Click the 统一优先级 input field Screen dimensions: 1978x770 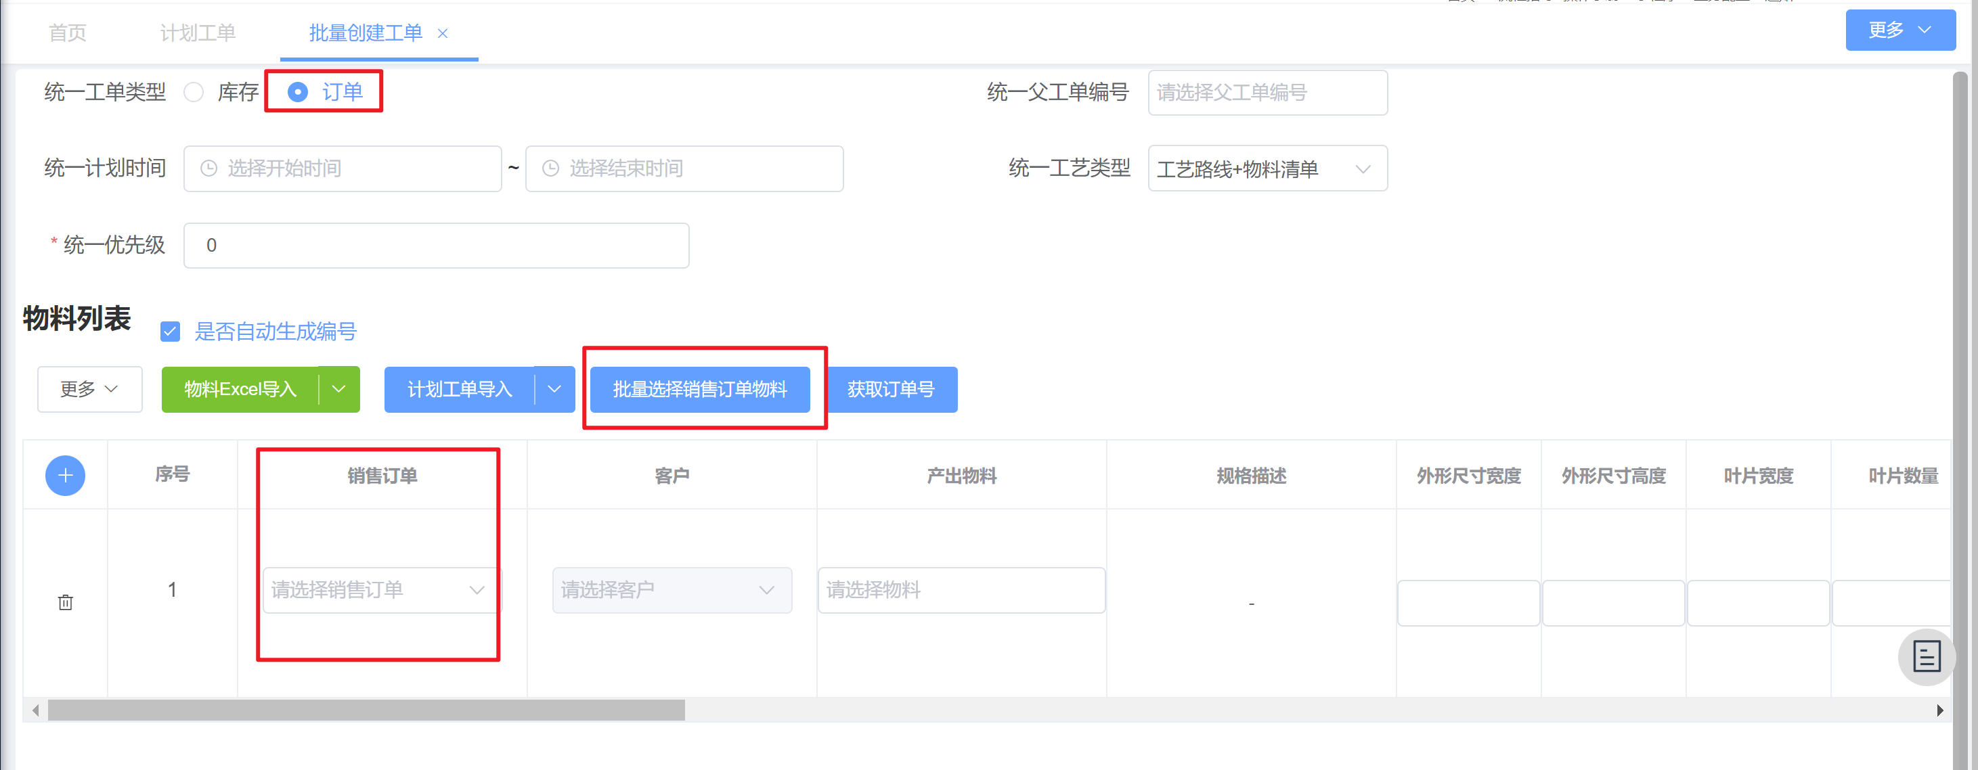pyautogui.click(x=436, y=246)
